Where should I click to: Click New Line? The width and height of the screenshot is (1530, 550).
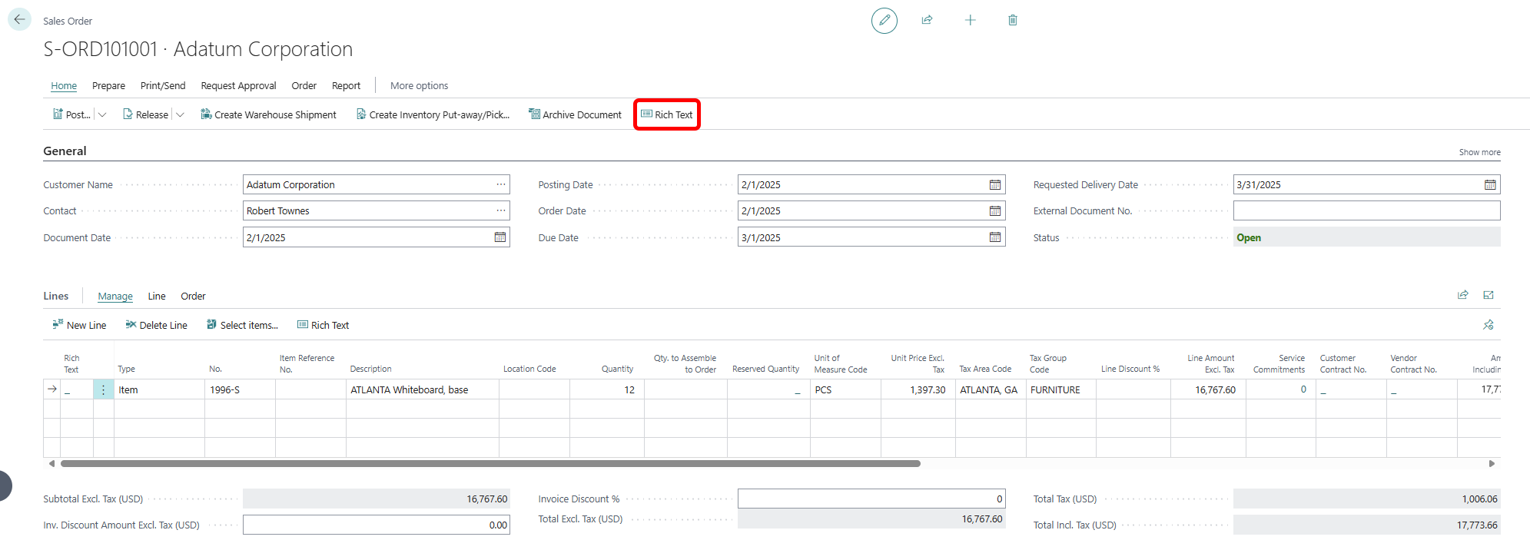[x=79, y=325]
